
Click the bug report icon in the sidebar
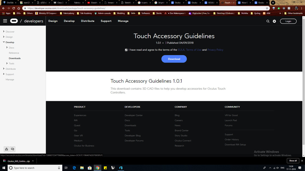6,149
